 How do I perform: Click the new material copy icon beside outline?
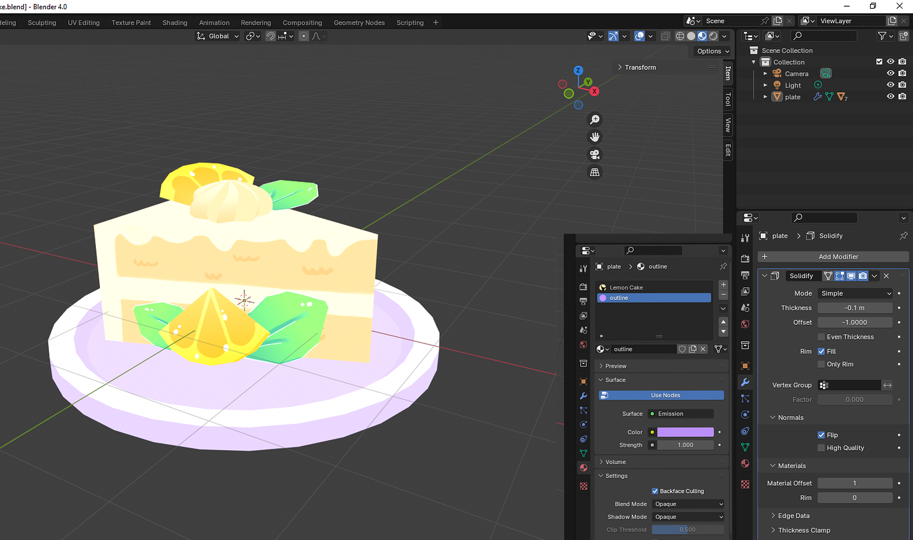[693, 349]
